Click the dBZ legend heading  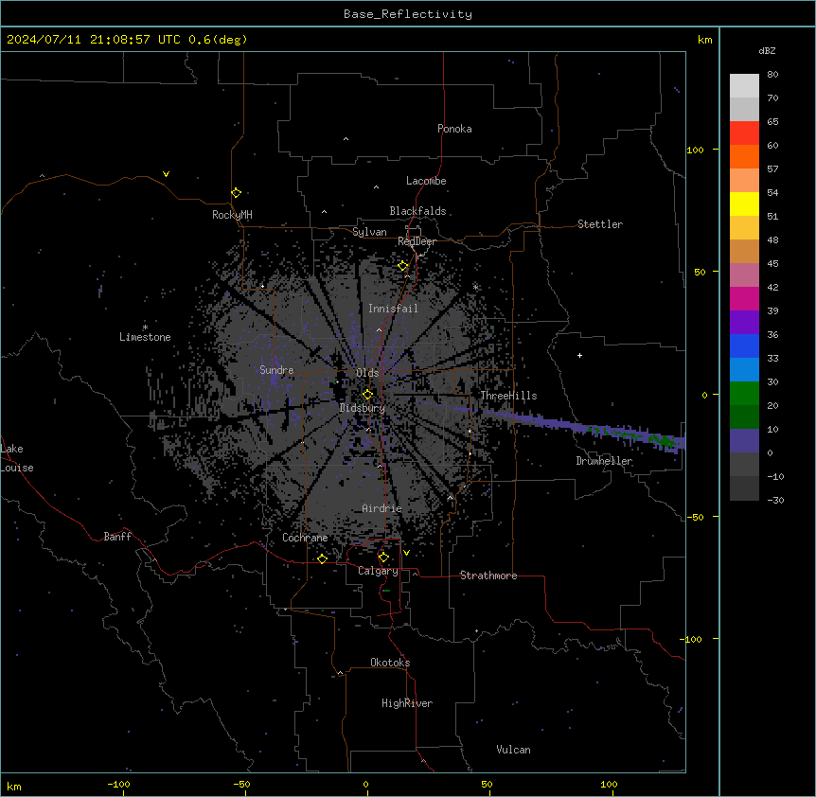pos(767,50)
